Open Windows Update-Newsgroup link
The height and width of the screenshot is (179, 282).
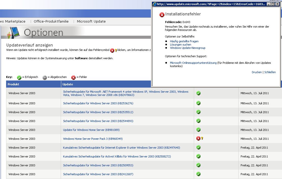[187, 48]
